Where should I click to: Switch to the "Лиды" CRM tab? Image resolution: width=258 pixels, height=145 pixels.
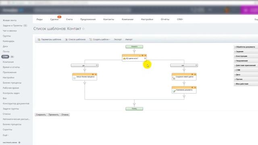(x=40, y=19)
